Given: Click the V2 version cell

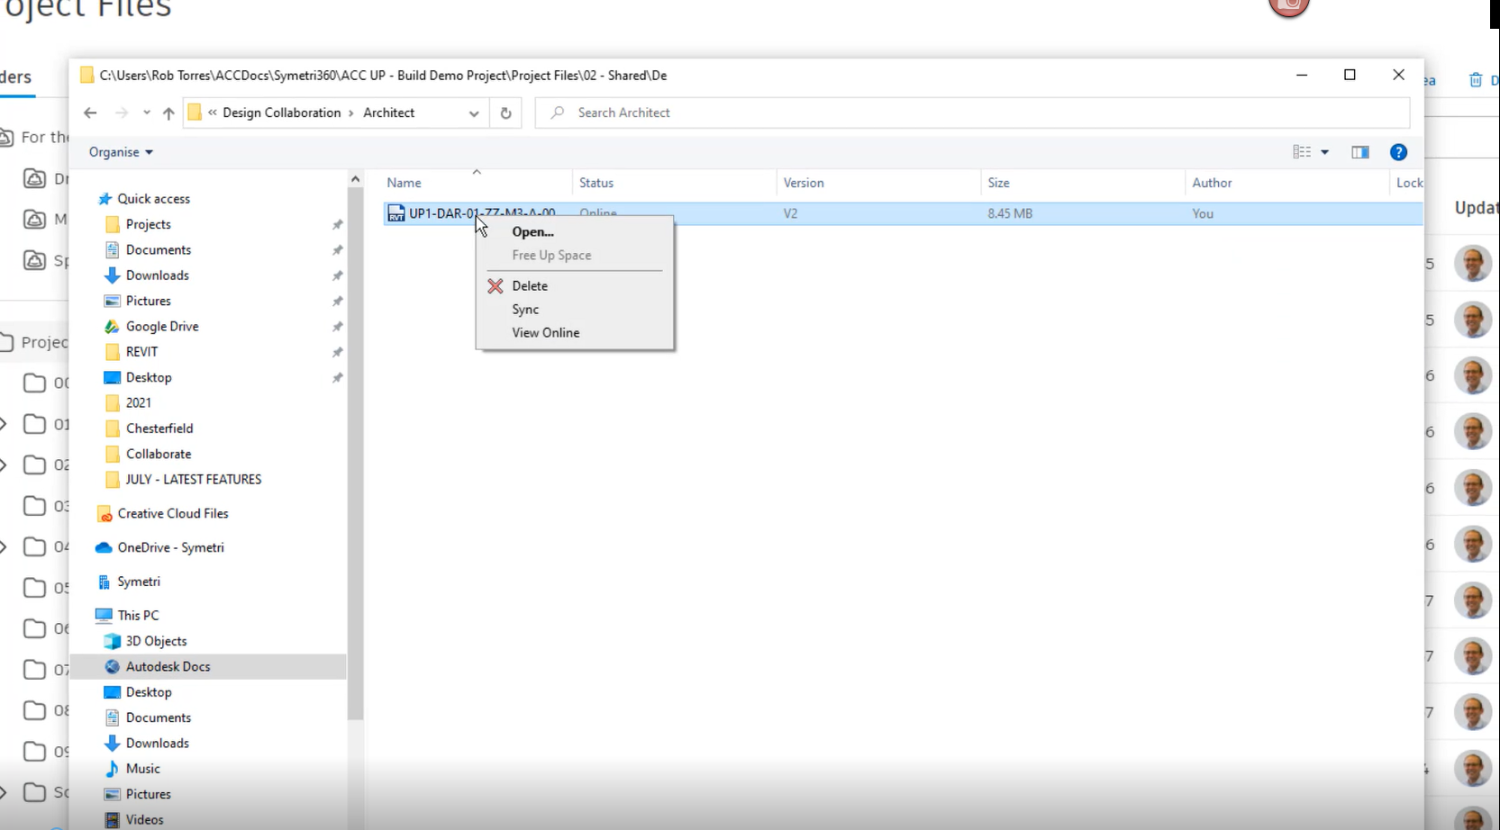Looking at the screenshot, I should 790,213.
